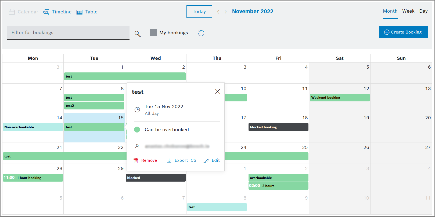Open the Timeline view icon

point(46,12)
